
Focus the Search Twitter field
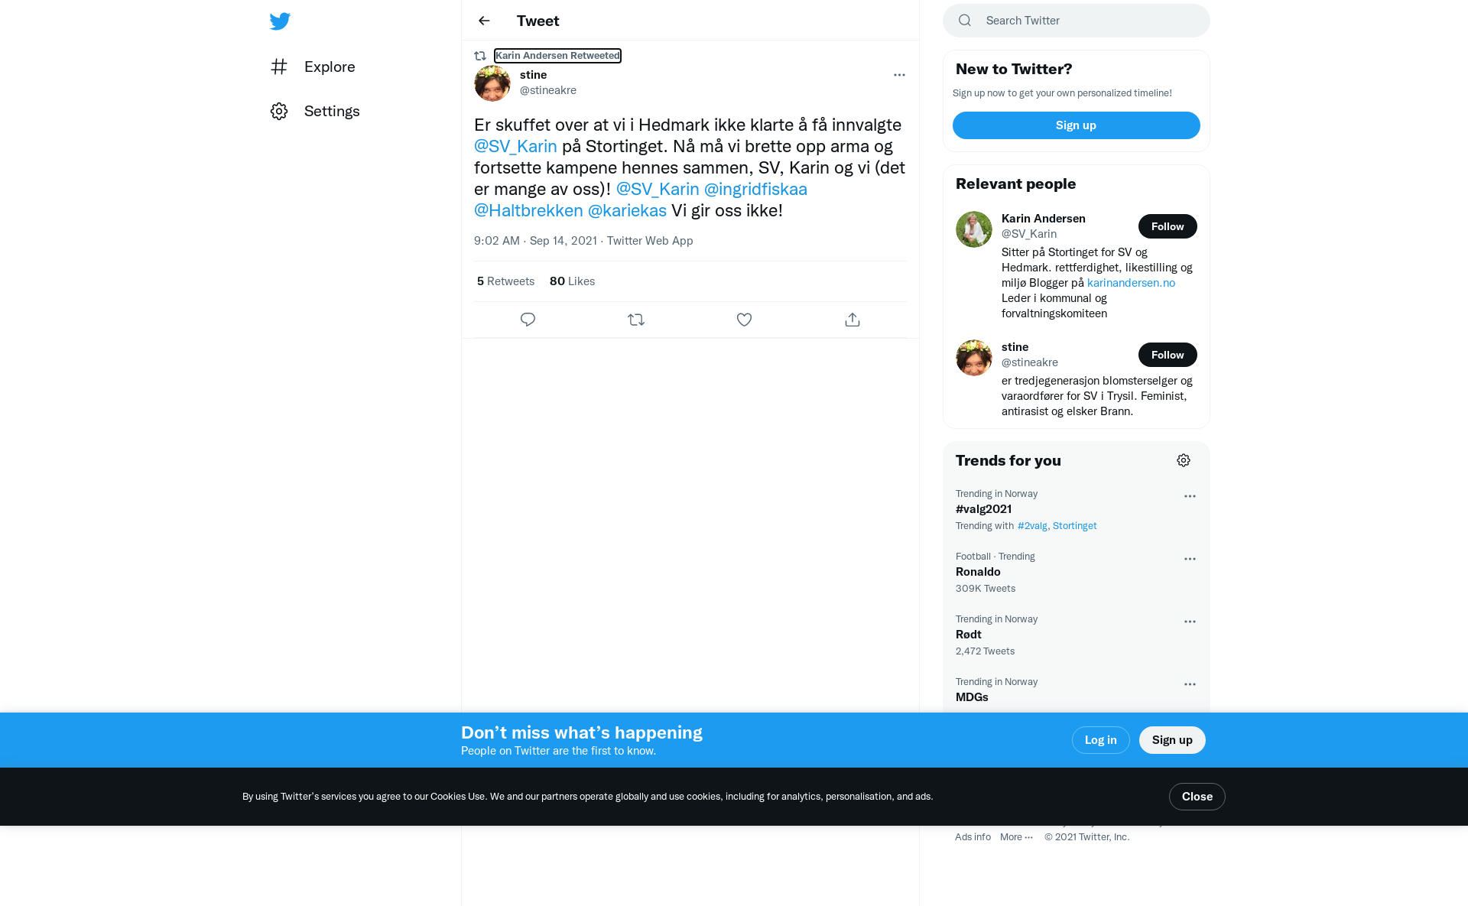pyautogui.click(x=1076, y=21)
